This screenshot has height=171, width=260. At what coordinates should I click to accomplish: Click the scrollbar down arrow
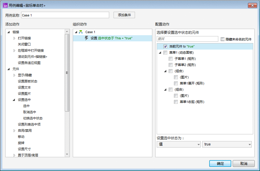click(67, 154)
